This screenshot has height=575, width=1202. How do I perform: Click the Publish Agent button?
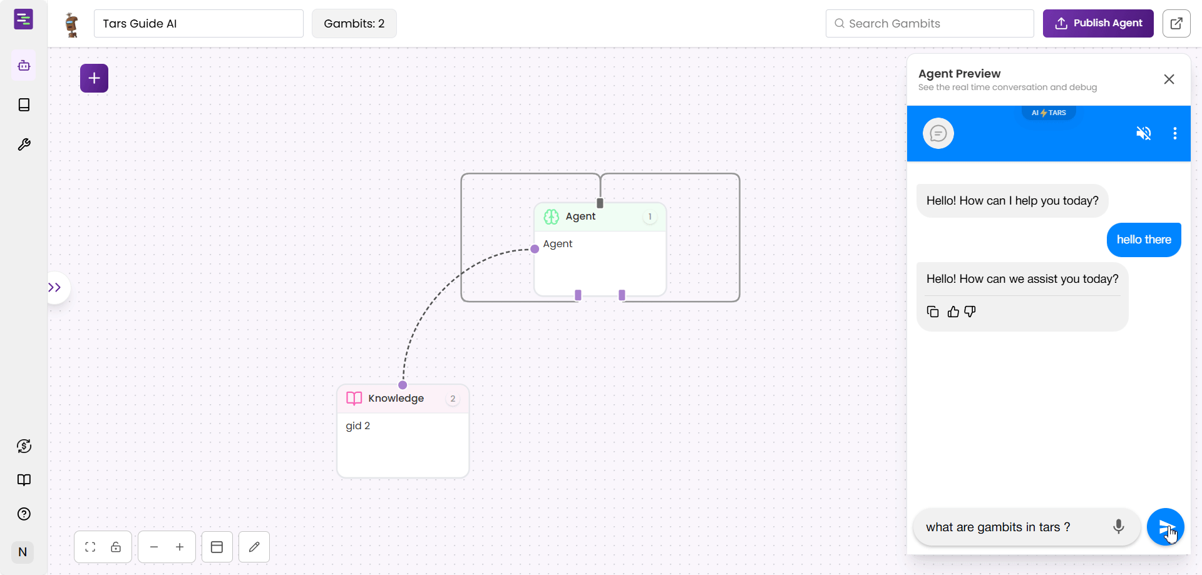click(1098, 24)
